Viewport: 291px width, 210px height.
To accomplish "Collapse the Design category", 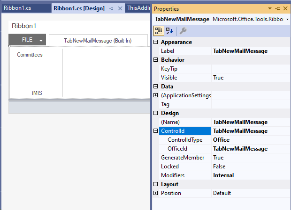I will 156,113.
